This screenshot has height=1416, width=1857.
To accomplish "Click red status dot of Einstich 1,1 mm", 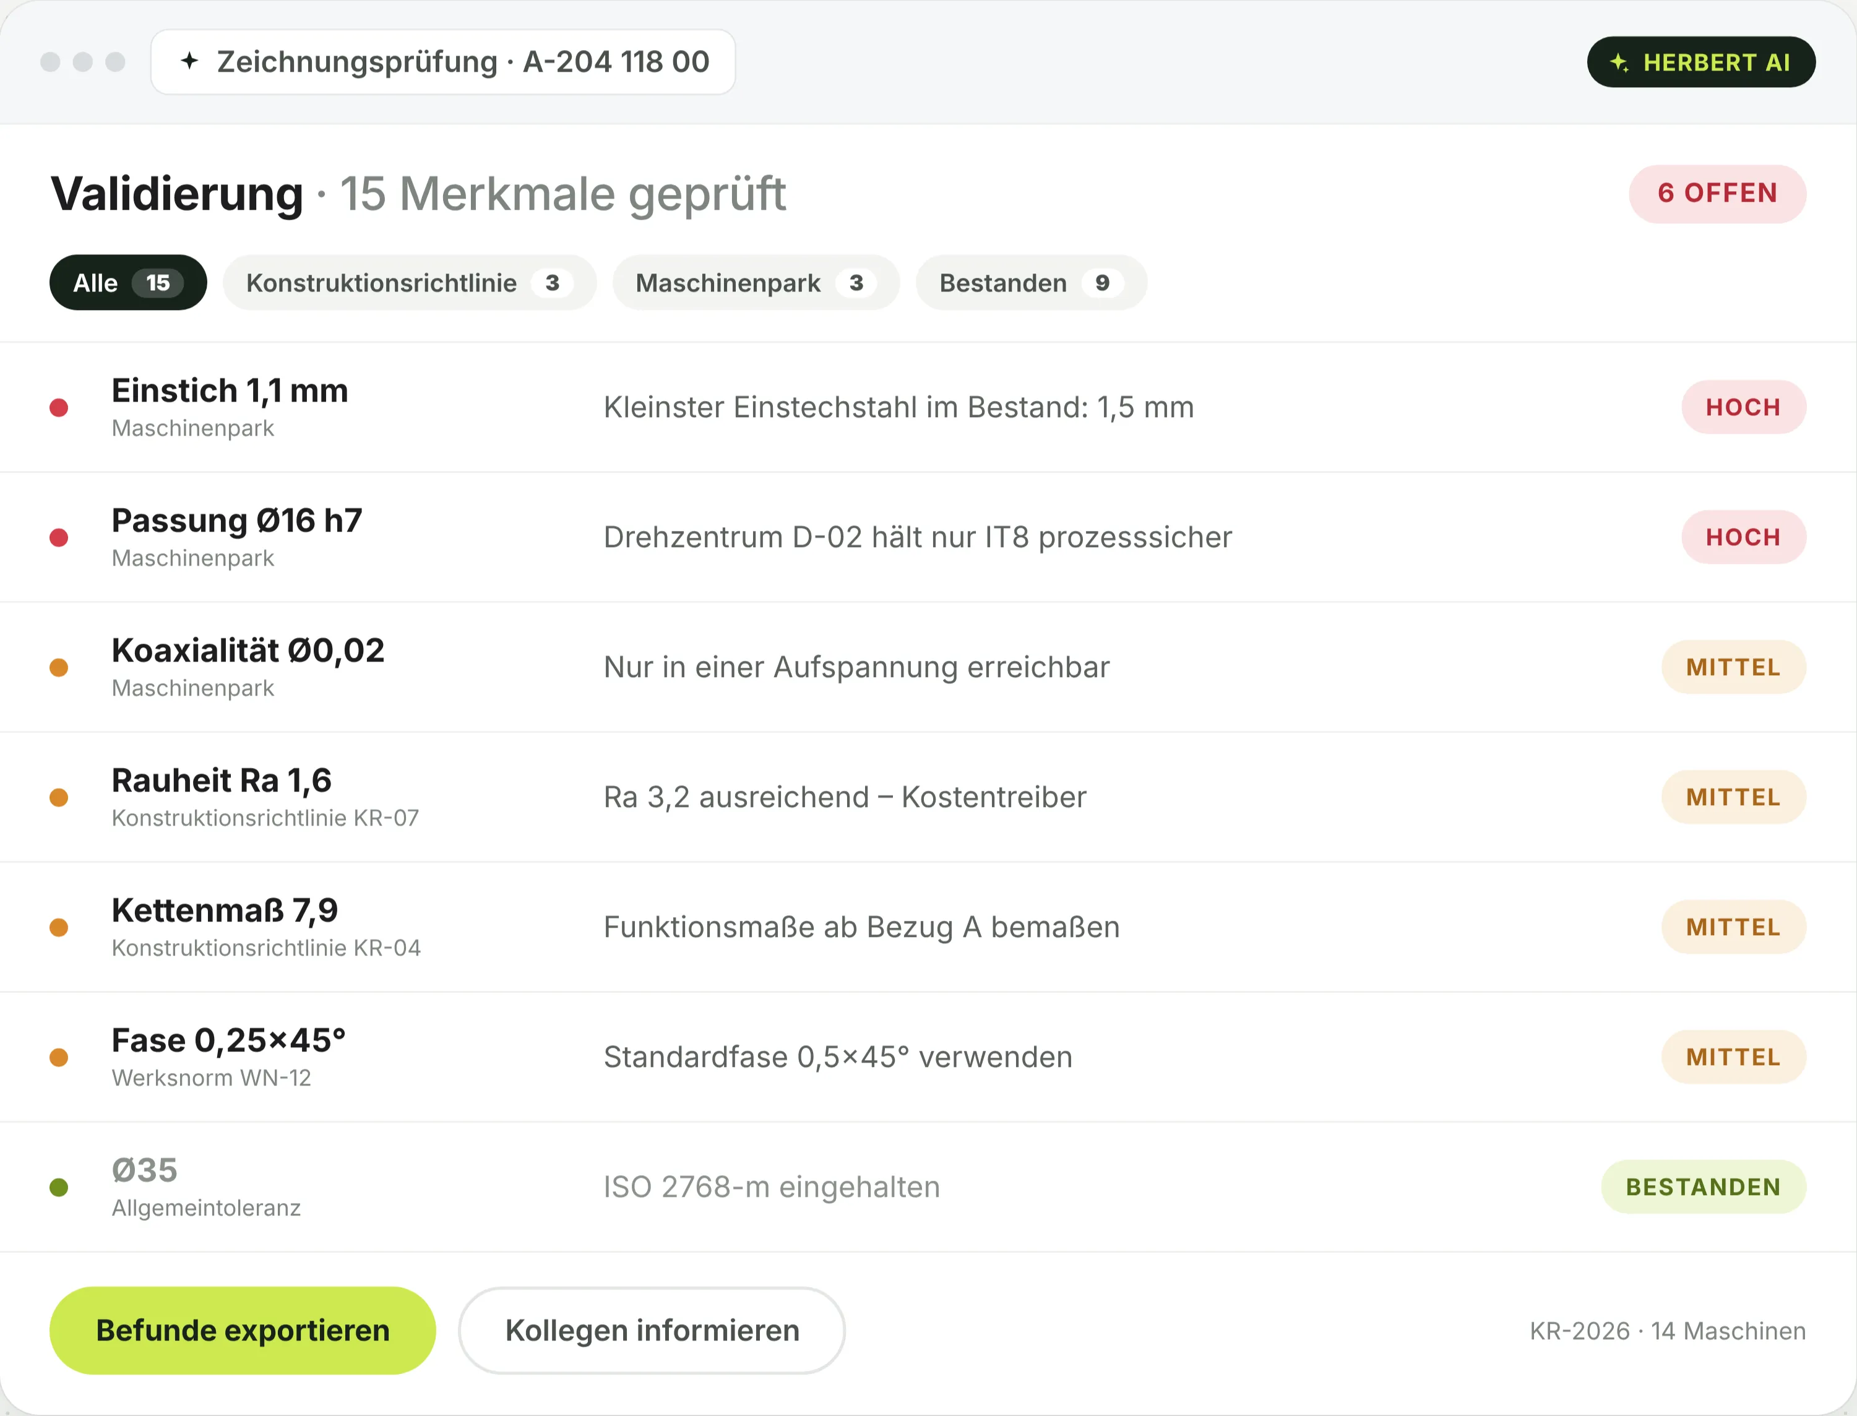I will point(59,408).
